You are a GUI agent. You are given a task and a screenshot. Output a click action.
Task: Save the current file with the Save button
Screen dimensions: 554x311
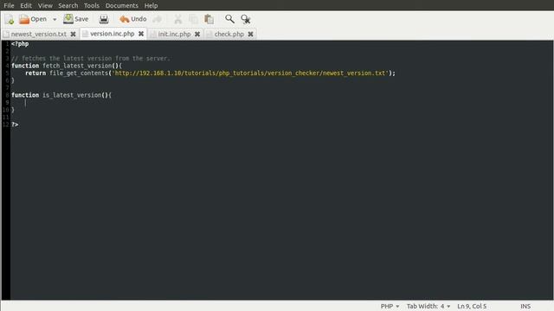pyautogui.click(x=76, y=19)
